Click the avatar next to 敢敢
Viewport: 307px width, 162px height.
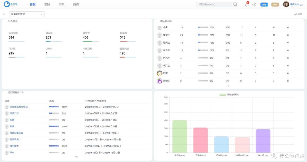tap(159, 73)
